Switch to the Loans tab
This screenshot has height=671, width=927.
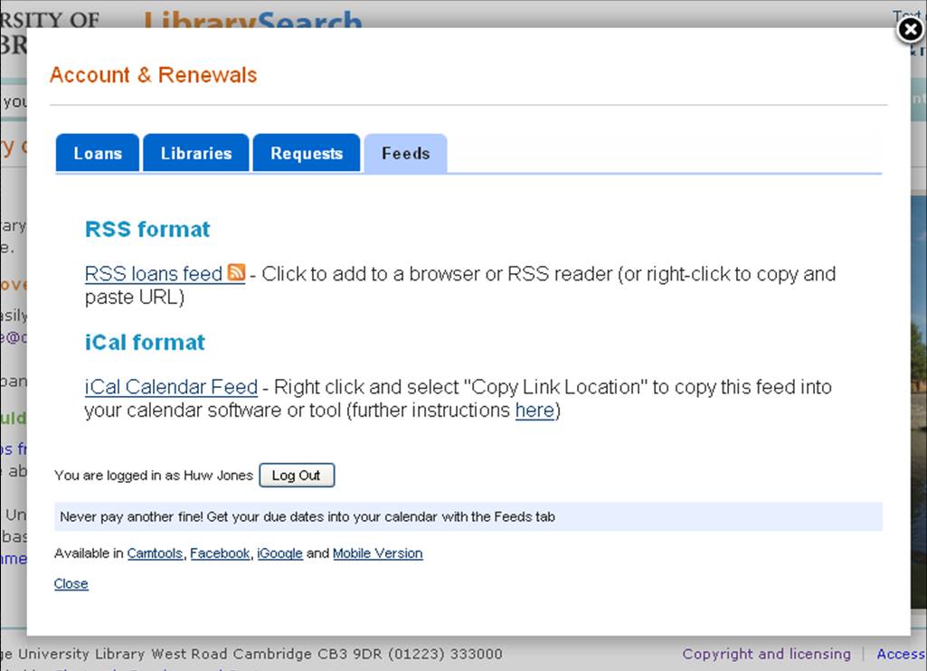pyautogui.click(x=97, y=153)
